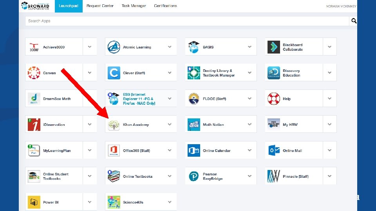Screen dimensions: 376x211
Task: Open the Norman McKinney user menu
Action: pos(341,6)
